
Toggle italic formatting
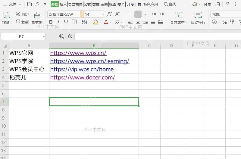tap(58, 22)
